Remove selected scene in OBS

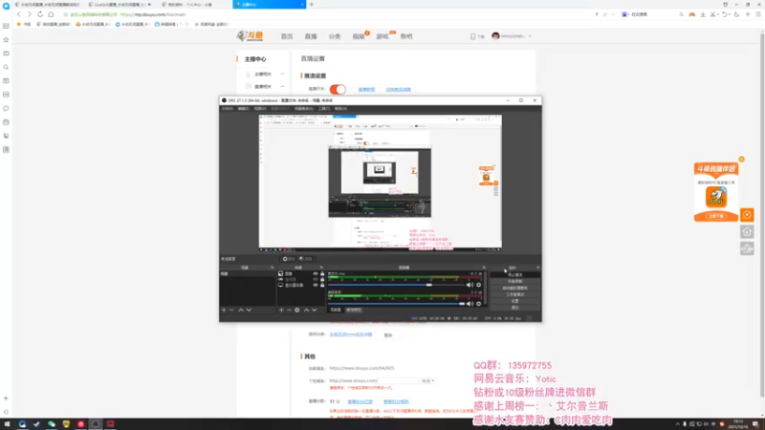(231, 310)
